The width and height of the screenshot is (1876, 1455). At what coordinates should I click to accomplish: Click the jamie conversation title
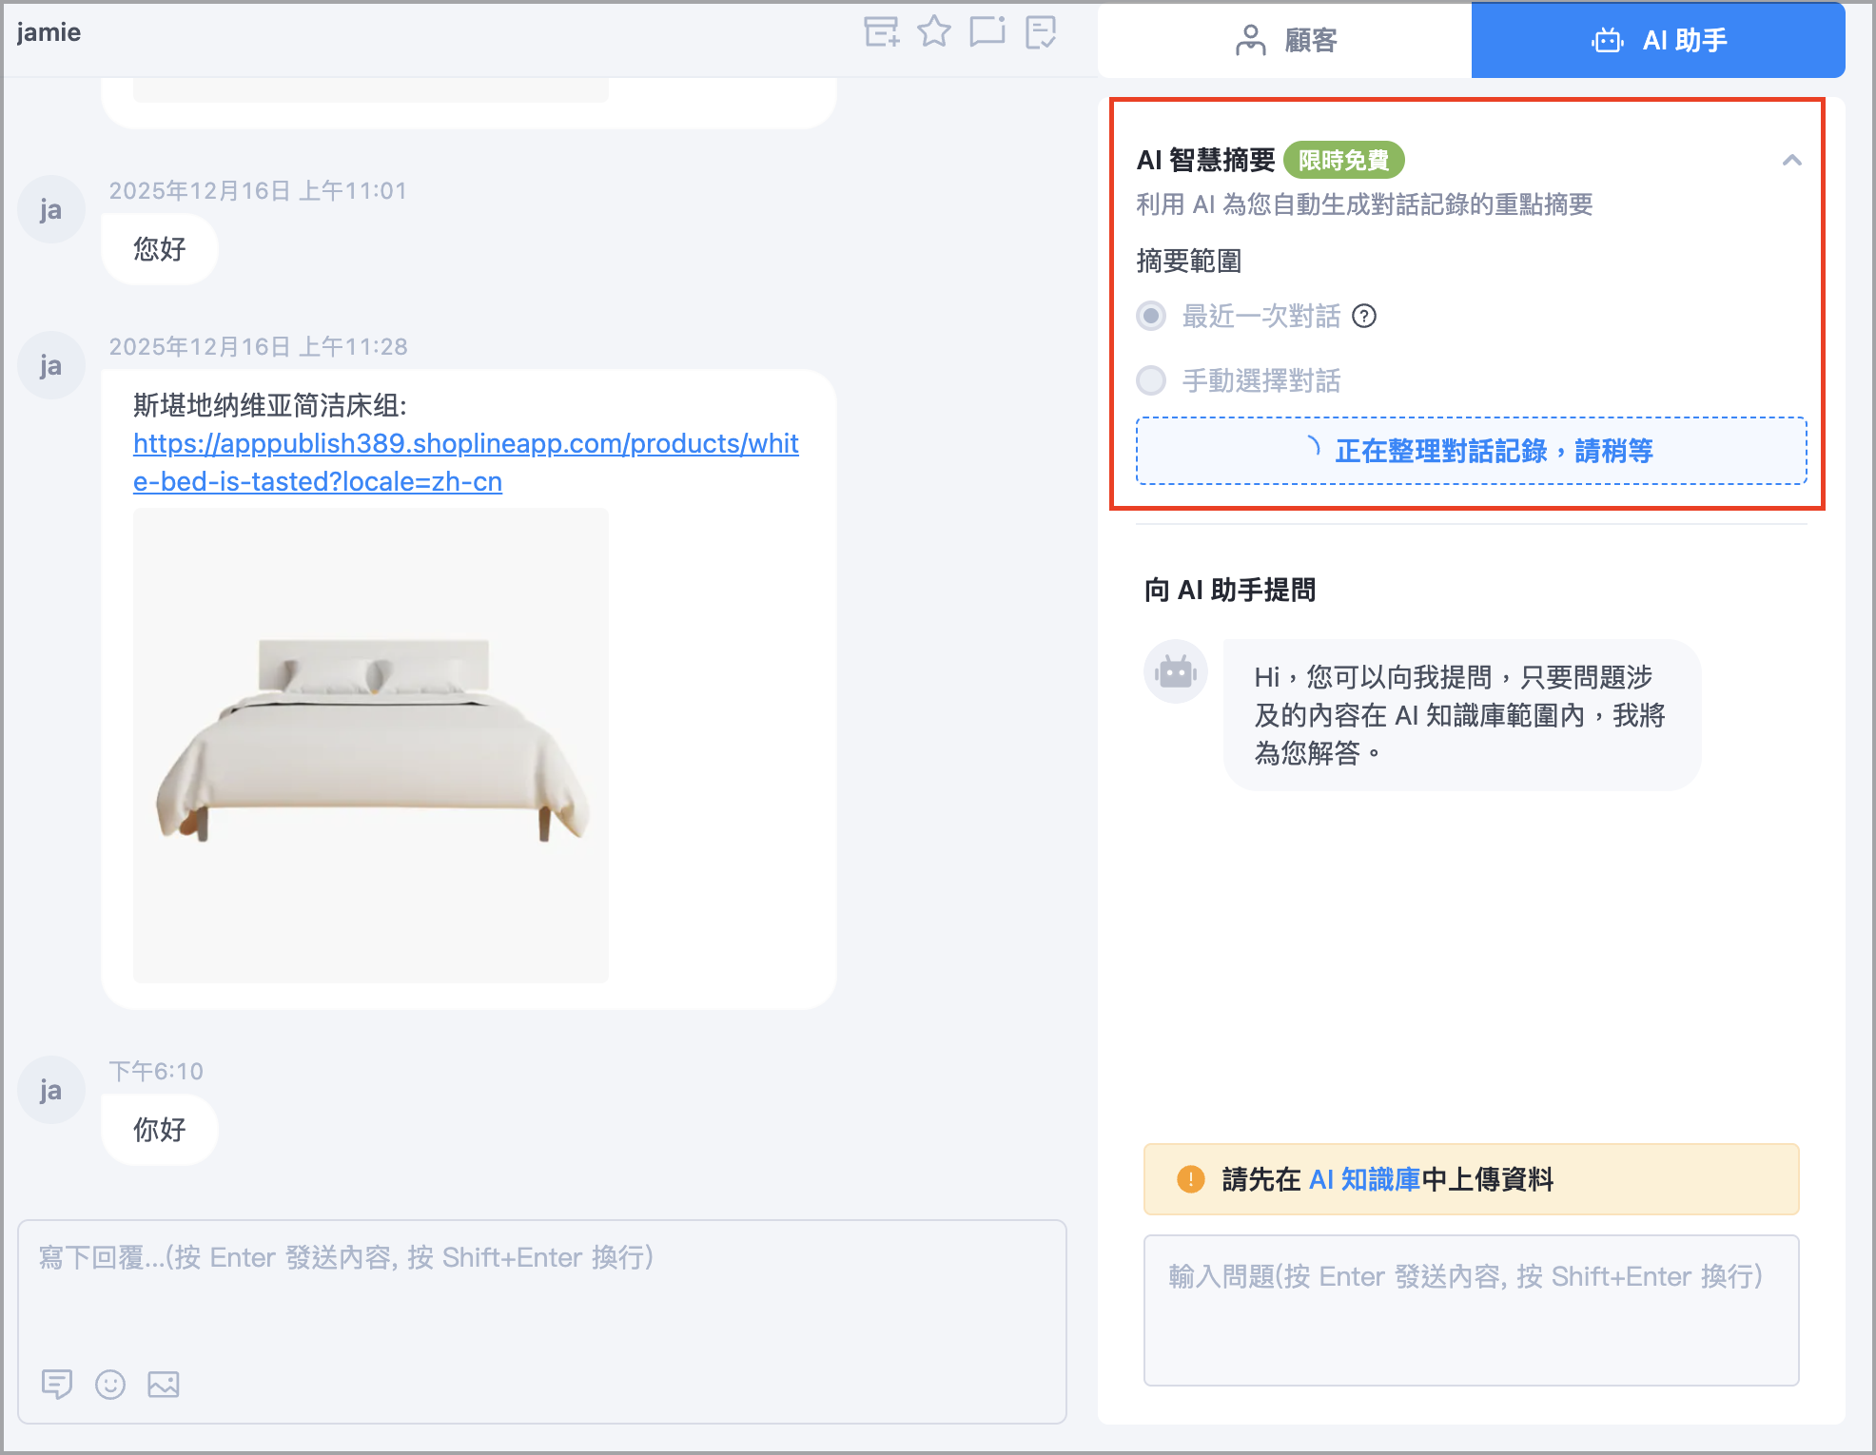click(x=49, y=32)
